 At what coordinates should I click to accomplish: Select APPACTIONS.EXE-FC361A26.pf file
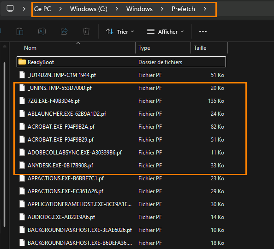121,191
